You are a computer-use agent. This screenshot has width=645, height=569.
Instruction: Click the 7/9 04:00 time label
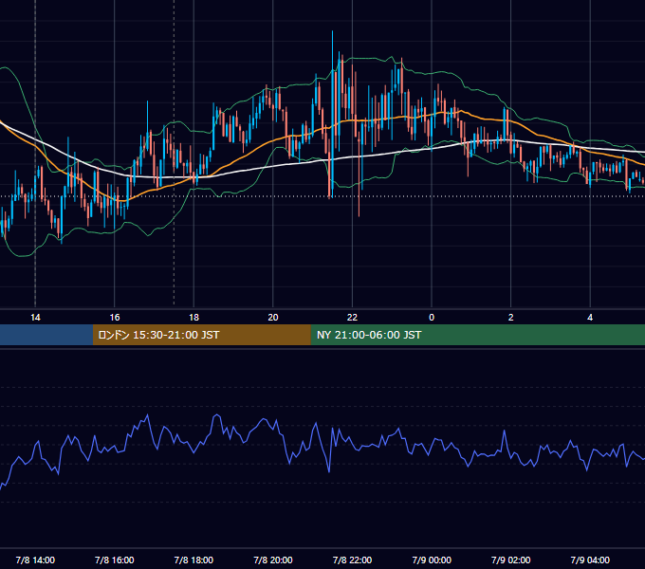[x=590, y=560]
